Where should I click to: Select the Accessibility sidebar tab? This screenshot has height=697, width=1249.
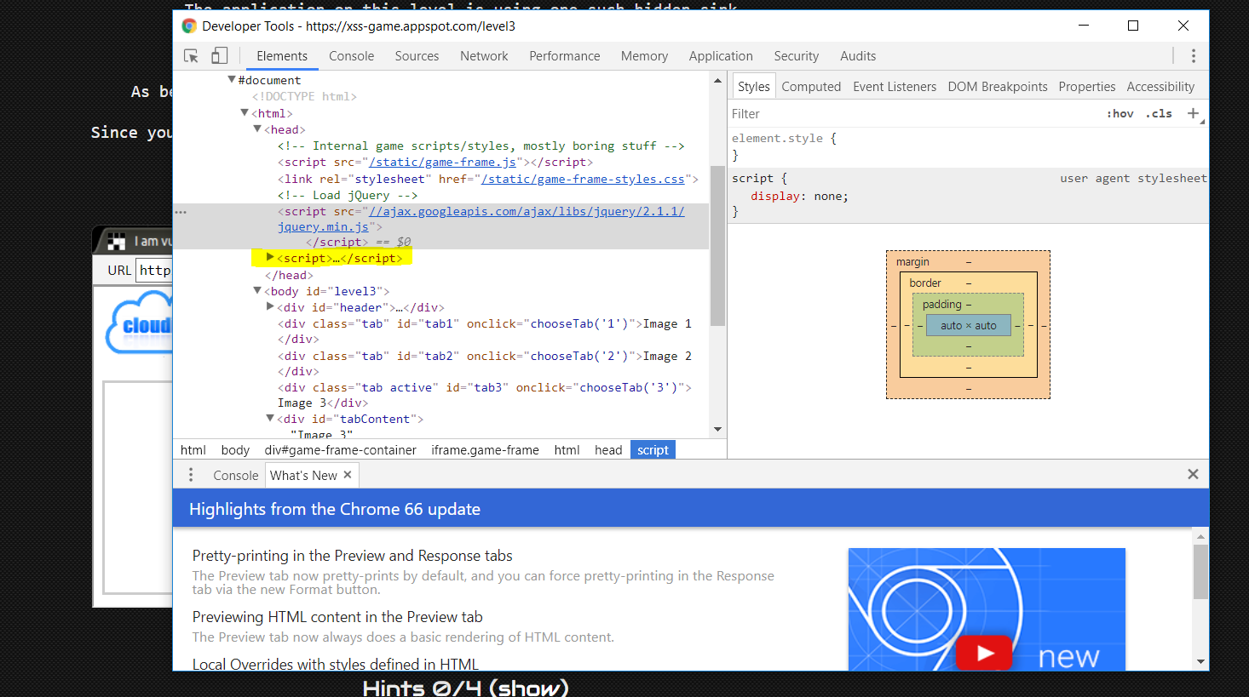click(x=1160, y=87)
